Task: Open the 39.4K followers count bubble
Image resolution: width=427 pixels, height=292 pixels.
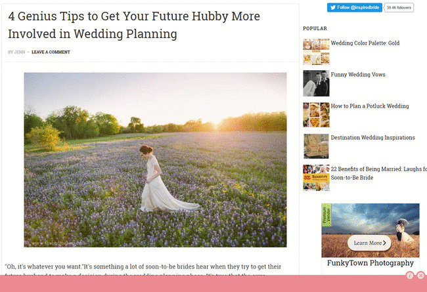Action: [x=399, y=8]
